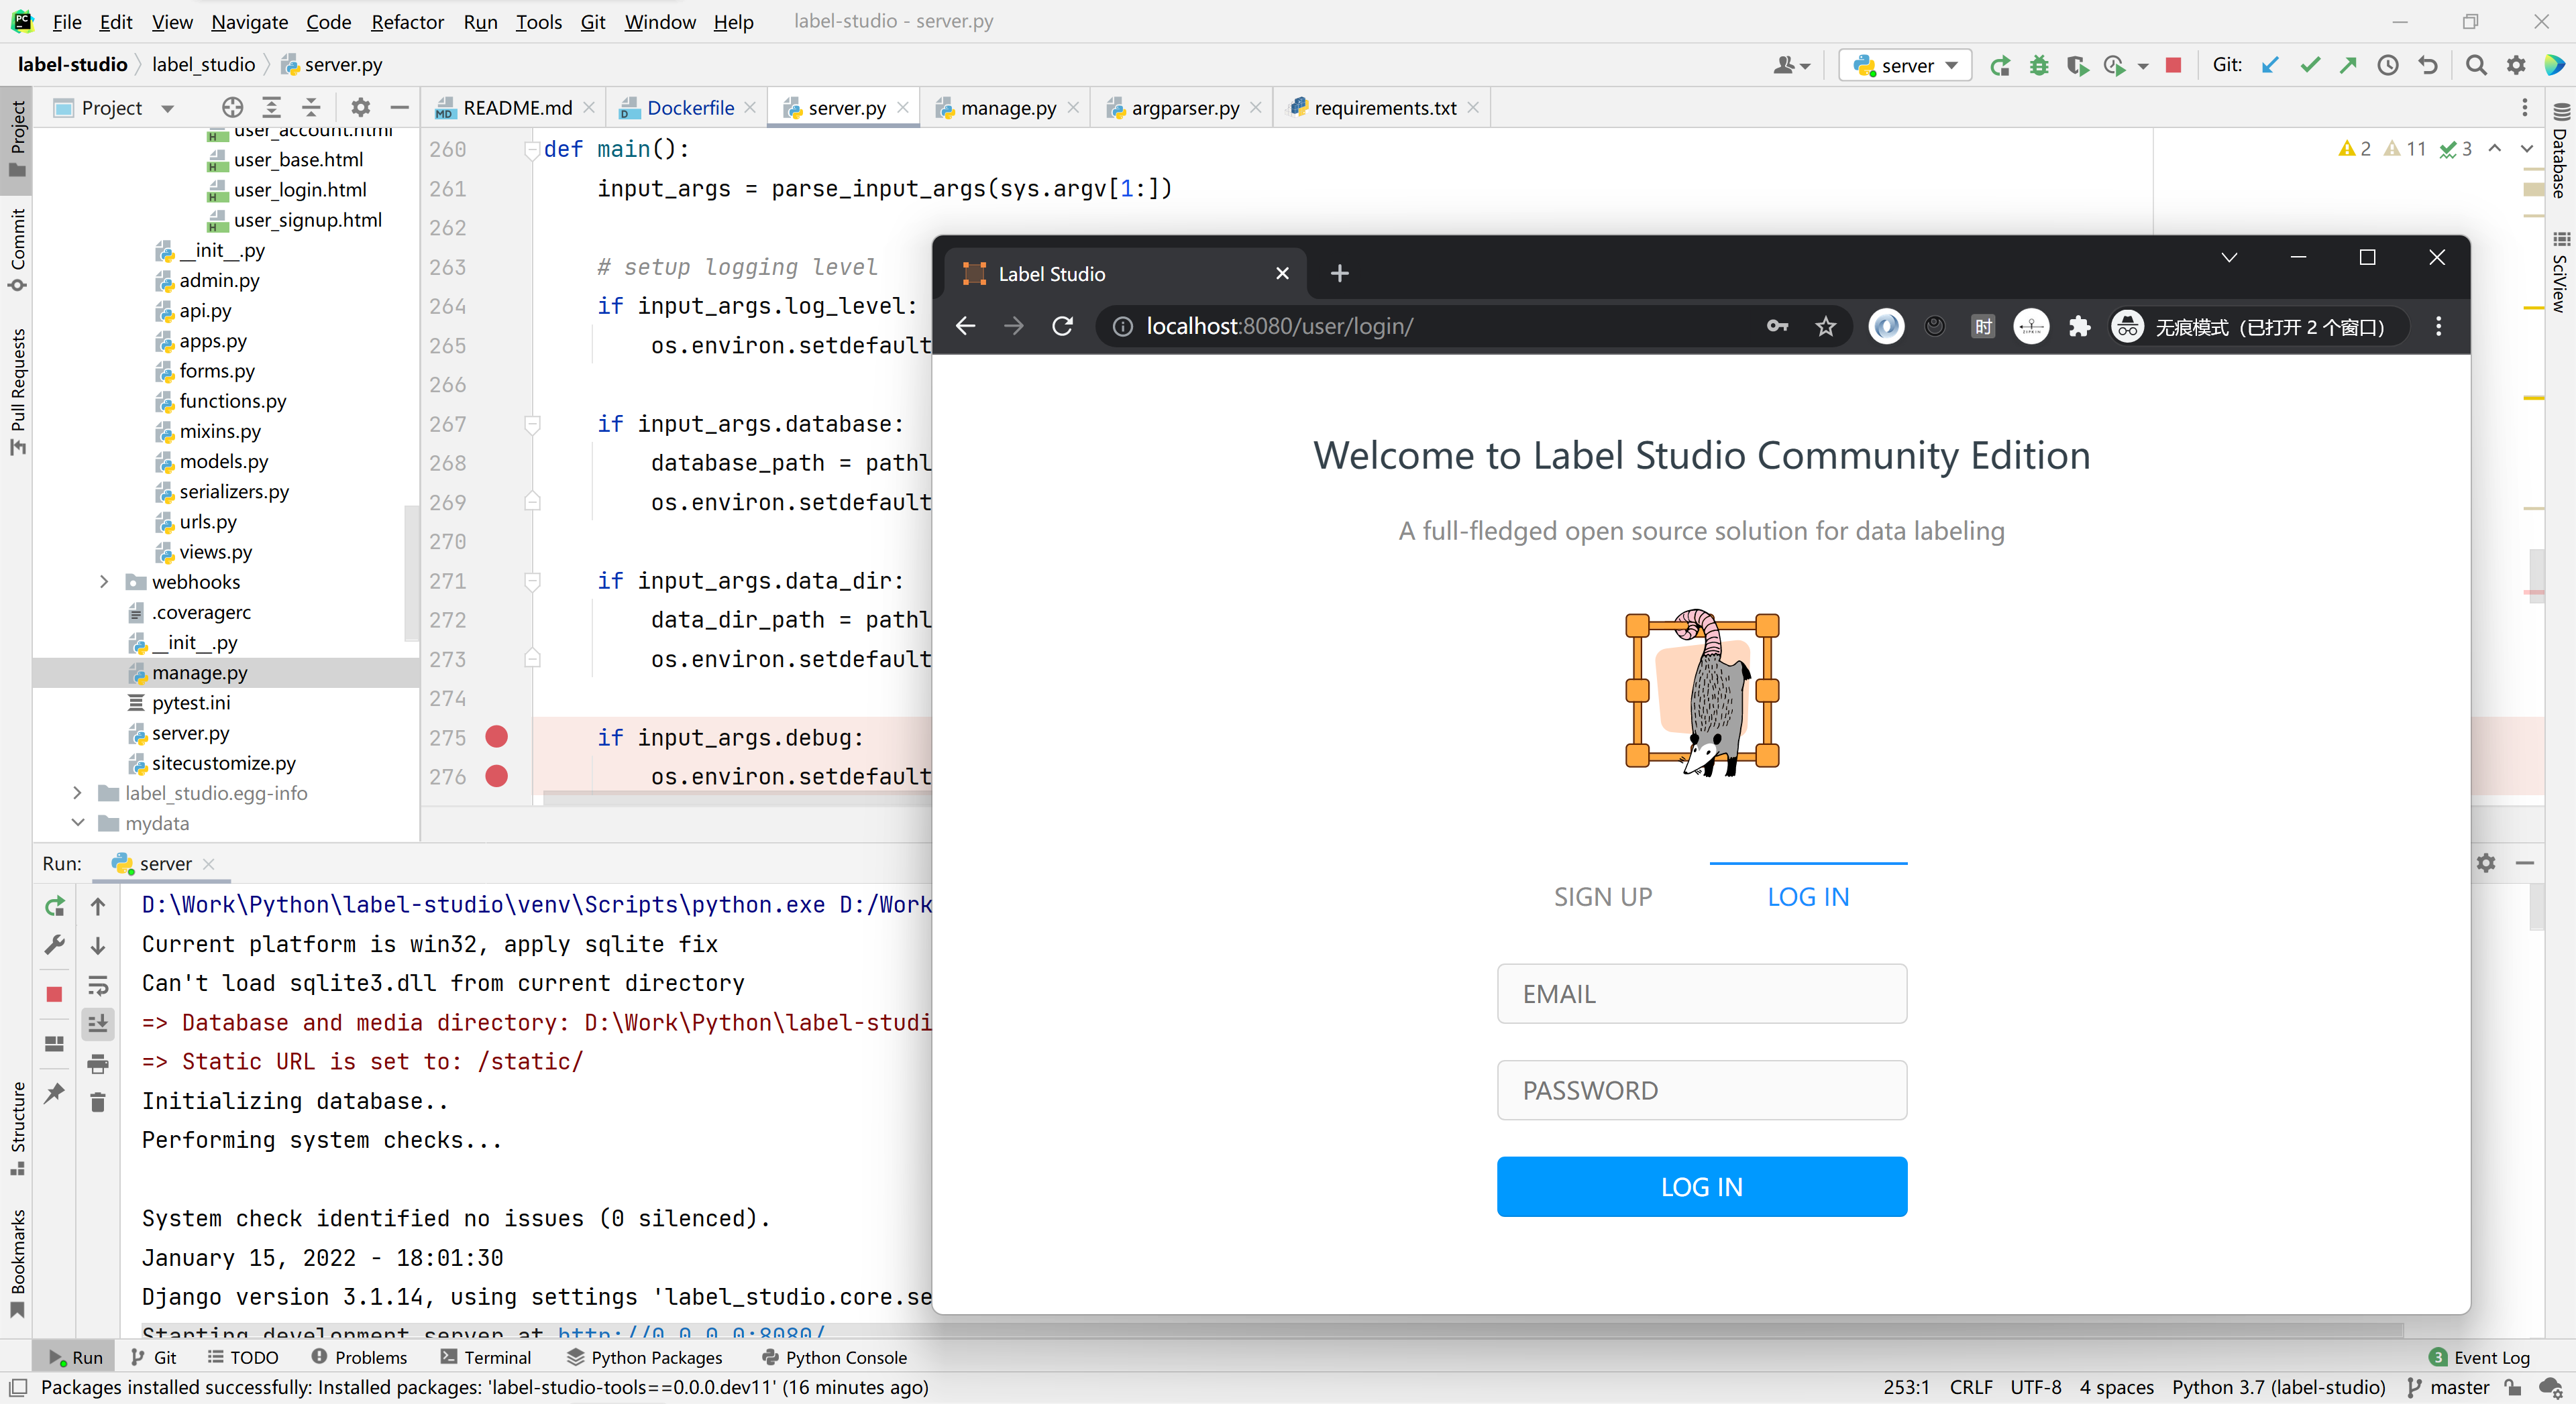
Task: Switch to the SIGN UP form
Action: [1602, 896]
